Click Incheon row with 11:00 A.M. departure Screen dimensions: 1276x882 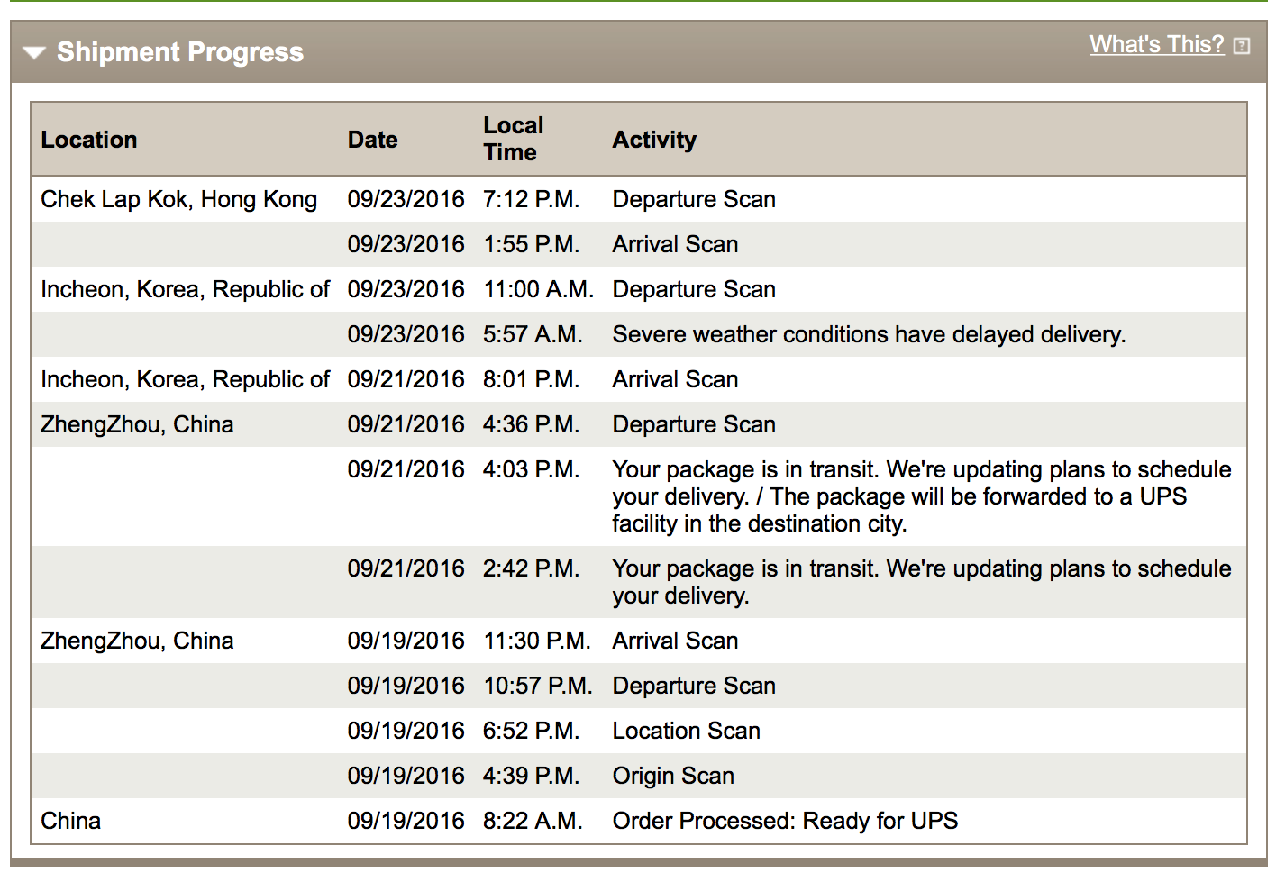point(639,289)
